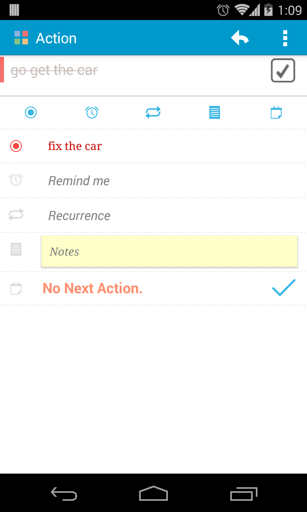Tap the yellow Notes input field
This screenshot has height=512, width=307.
coord(169,251)
